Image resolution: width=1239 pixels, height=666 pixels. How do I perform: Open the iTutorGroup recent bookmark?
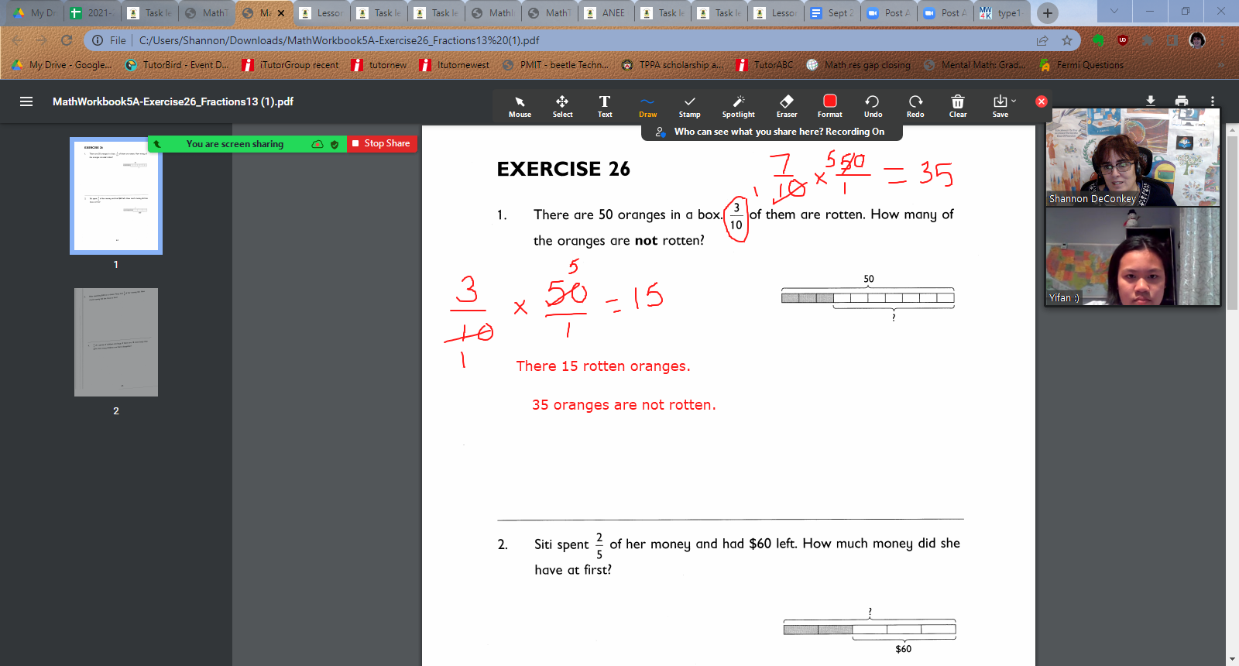pos(290,65)
